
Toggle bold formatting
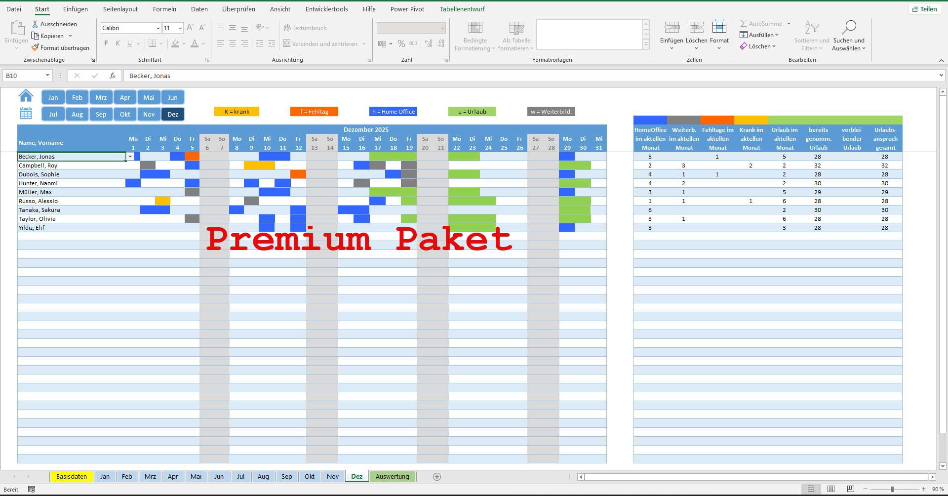pos(106,44)
